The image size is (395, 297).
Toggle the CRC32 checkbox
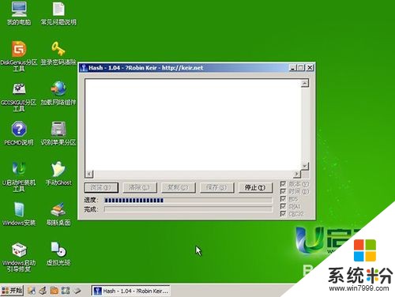(x=283, y=213)
